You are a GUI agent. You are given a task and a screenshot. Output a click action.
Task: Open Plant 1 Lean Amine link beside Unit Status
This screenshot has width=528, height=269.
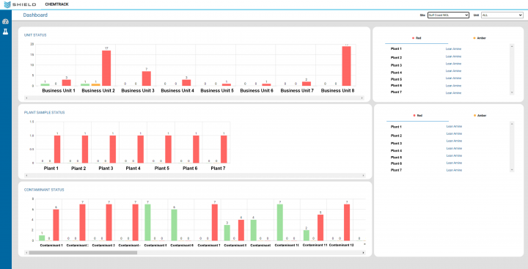pyautogui.click(x=453, y=49)
